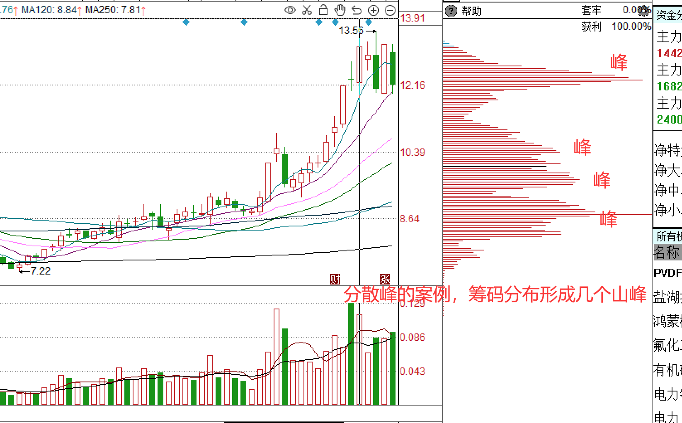The image size is (682, 423).
Task: Open chip distribution settings gear icon
Action: coord(643,10)
